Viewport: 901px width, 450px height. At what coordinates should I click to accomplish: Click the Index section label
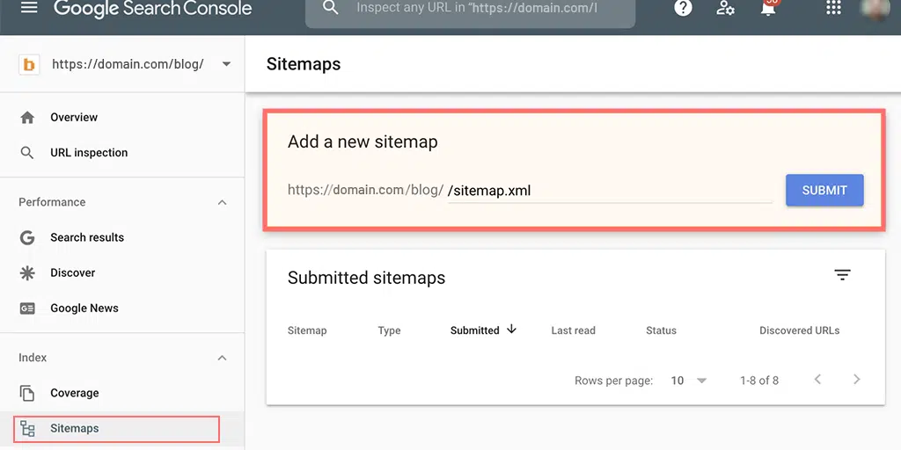(x=33, y=359)
